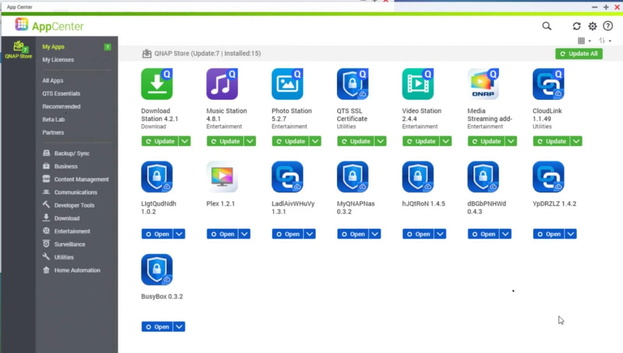Open Content Management category

76,179
